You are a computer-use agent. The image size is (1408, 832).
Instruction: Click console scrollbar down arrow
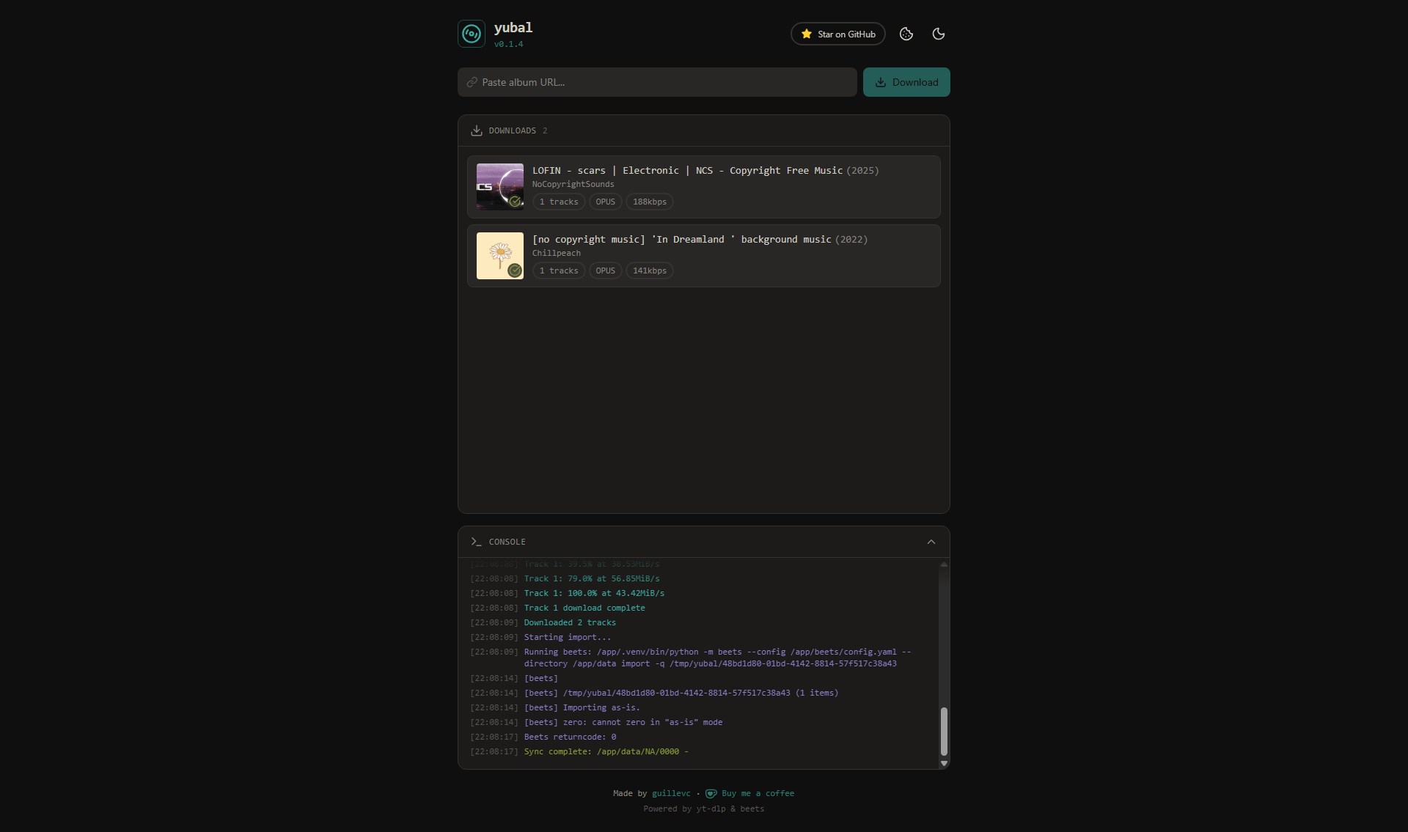944,763
